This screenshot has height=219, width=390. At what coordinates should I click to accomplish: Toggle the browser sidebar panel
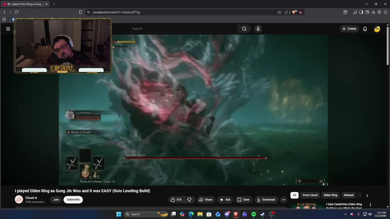coord(361,12)
